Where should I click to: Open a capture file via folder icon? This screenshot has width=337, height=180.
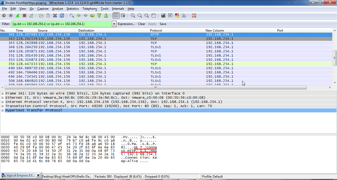pos(41,16)
